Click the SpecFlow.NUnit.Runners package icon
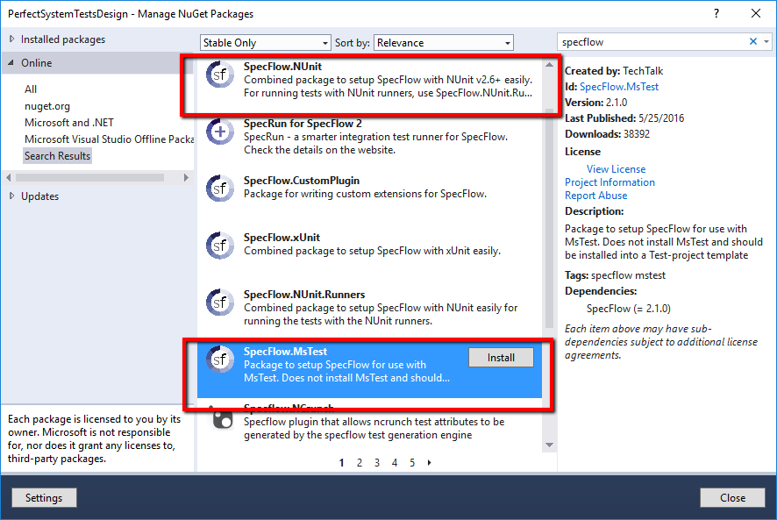 (x=220, y=301)
